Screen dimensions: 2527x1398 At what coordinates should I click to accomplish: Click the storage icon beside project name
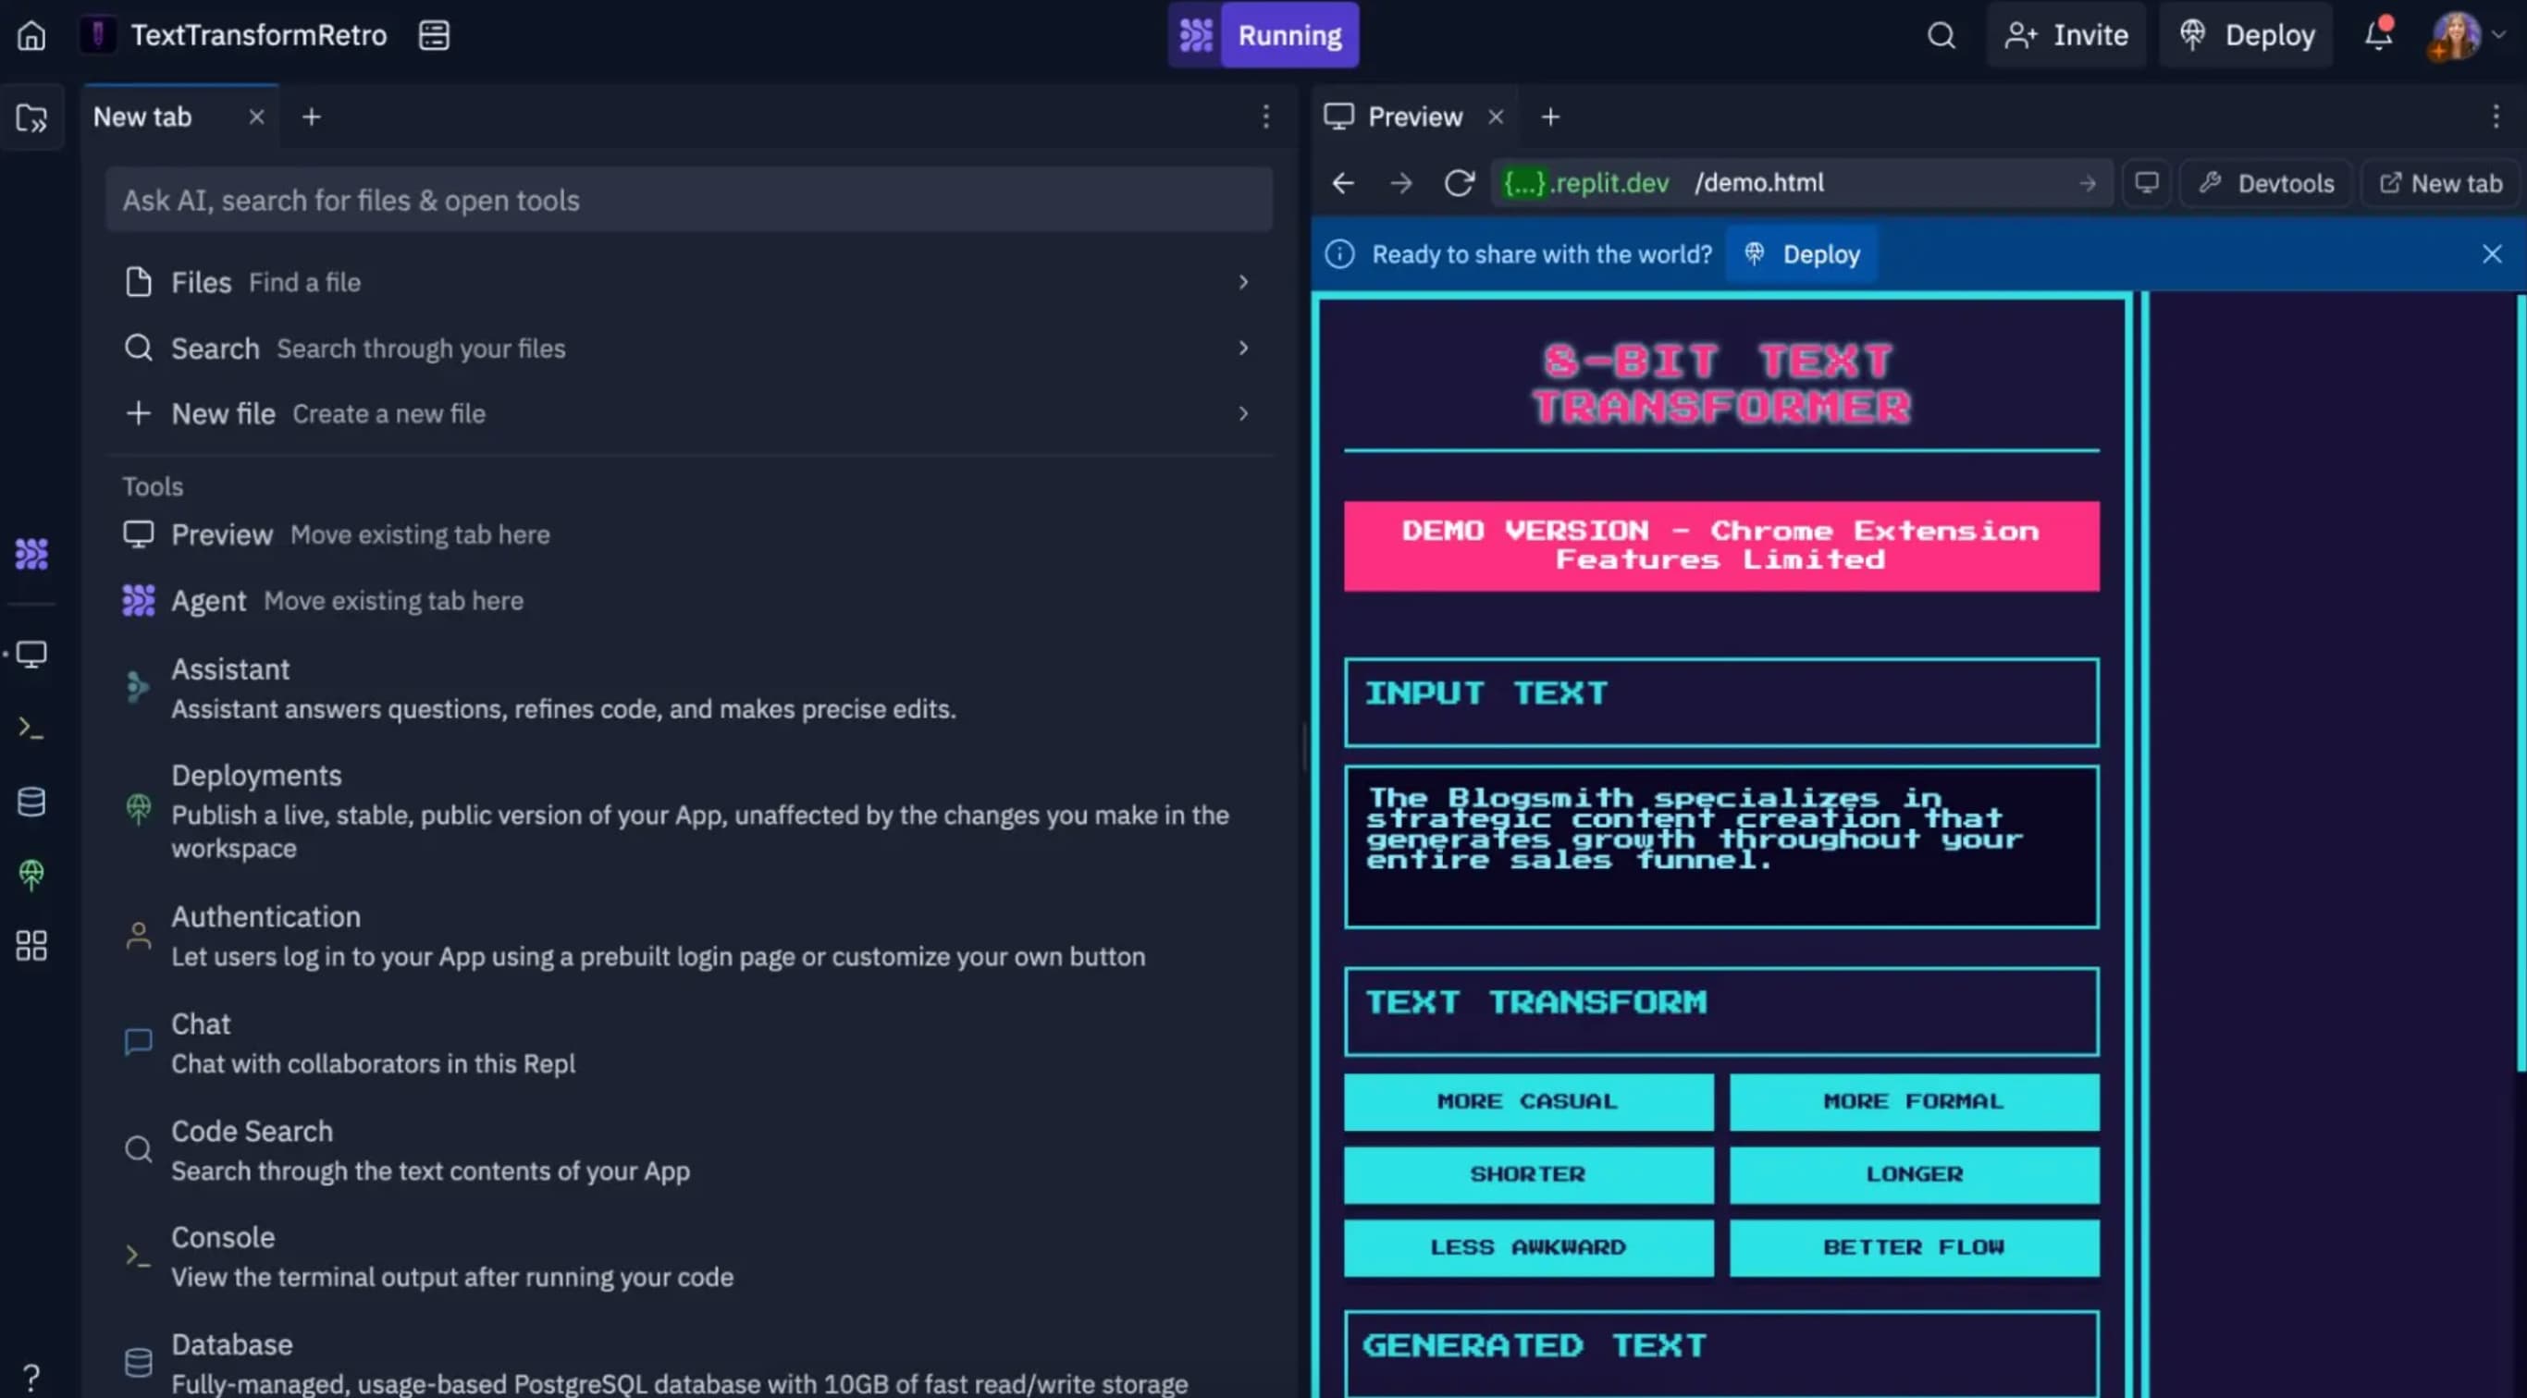click(x=434, y=35)
